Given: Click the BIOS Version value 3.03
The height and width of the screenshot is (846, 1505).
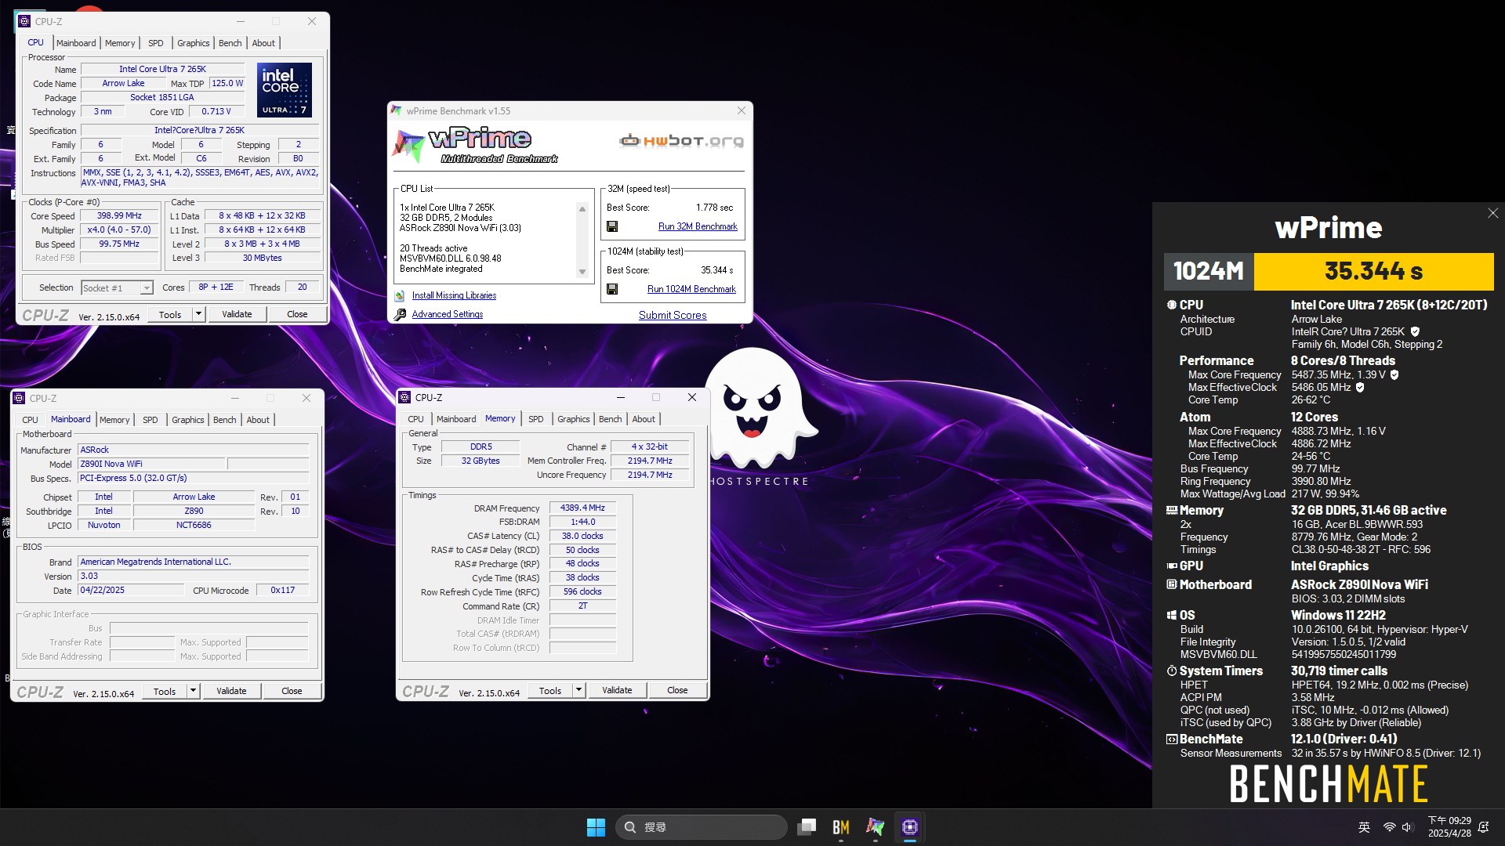Looking at the screenshot, I should (x=194, y=576).
